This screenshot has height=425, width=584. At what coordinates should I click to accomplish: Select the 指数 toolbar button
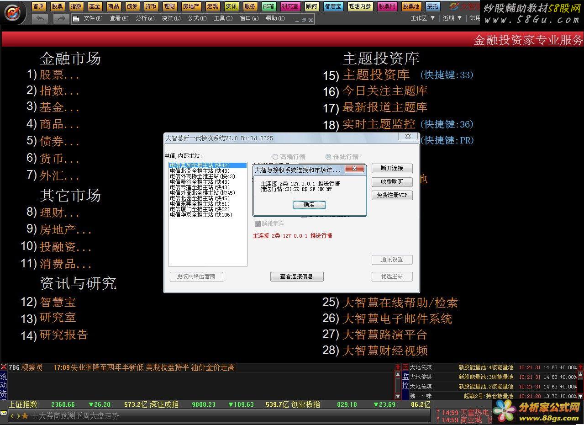76,6
